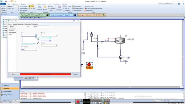Open Case Studies
The image size is (185, 104).
[x=67, y=6]
